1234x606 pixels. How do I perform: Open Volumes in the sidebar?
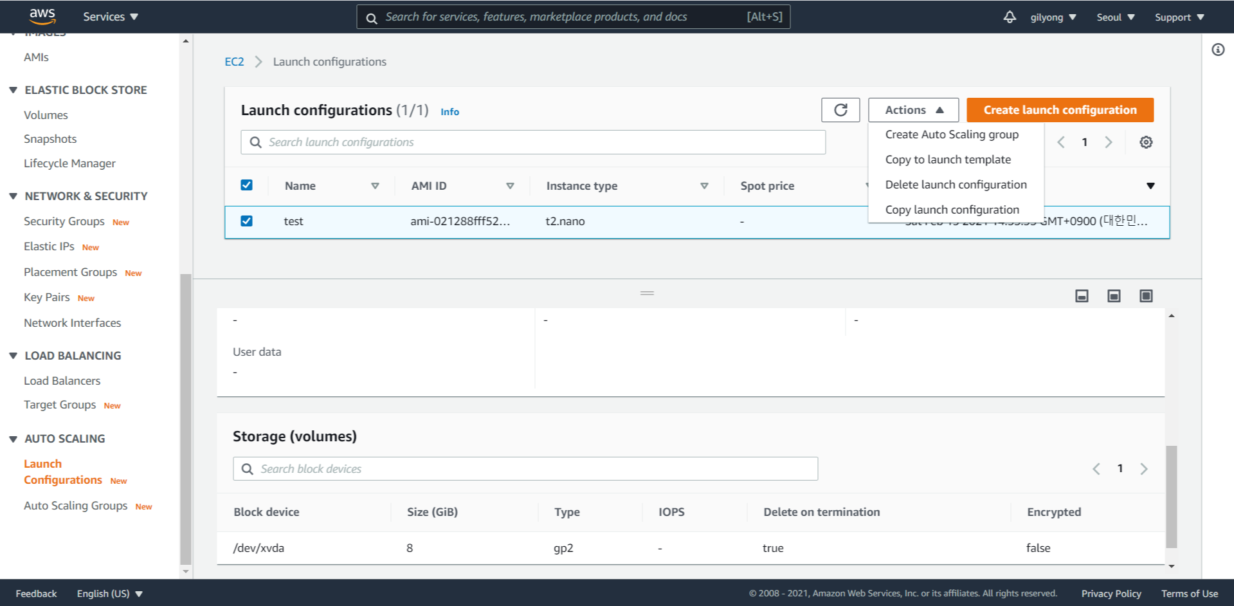(x=46, y=115)
